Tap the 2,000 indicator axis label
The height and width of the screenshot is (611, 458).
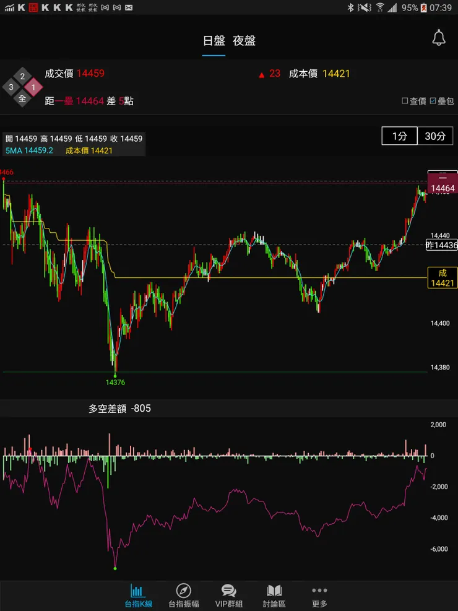(438, 425)
